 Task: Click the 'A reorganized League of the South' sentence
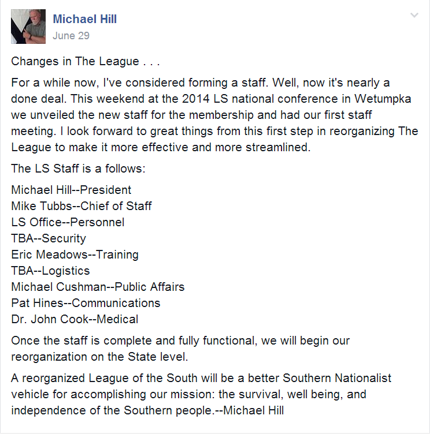coord(201,394)
